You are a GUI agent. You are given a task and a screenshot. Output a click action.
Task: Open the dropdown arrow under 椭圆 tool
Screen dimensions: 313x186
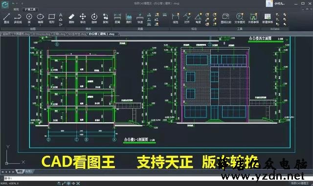tap(40, 25)
